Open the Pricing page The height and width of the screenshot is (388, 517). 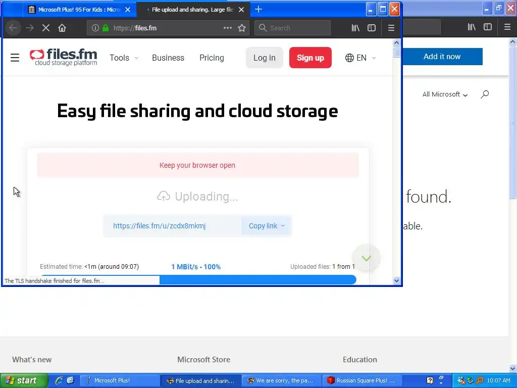pyautogui.click(x=212, y=58)
